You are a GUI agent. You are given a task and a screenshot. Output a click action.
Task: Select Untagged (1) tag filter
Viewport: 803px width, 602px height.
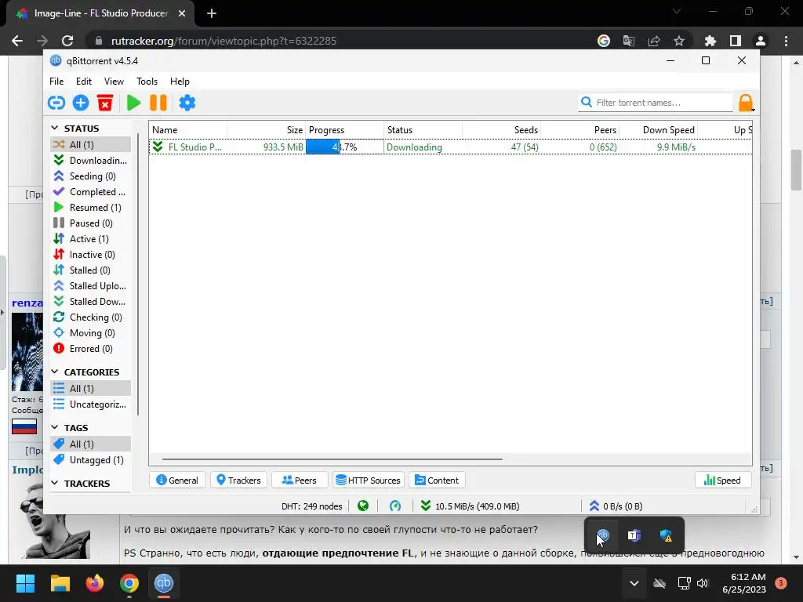click(90, 459)
